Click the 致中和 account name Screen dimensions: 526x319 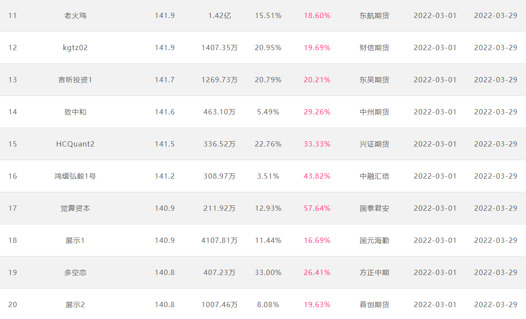click(75, 112)
